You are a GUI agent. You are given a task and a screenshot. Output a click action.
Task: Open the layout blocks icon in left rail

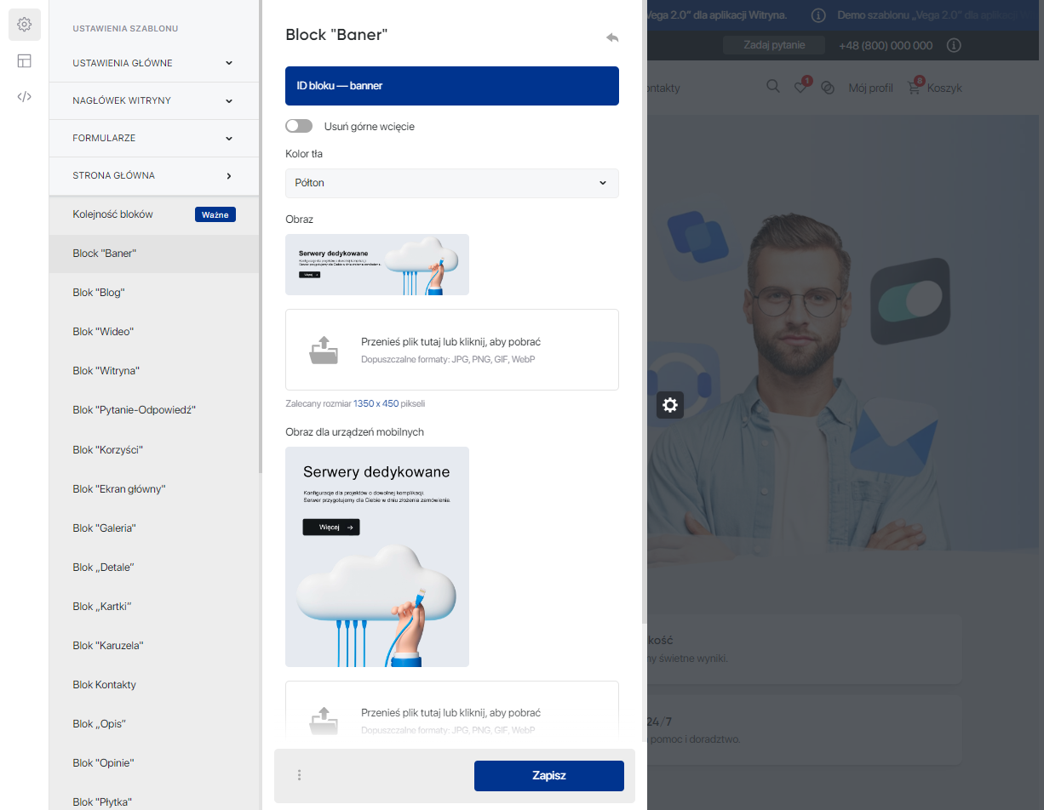(x=24, y=60)
